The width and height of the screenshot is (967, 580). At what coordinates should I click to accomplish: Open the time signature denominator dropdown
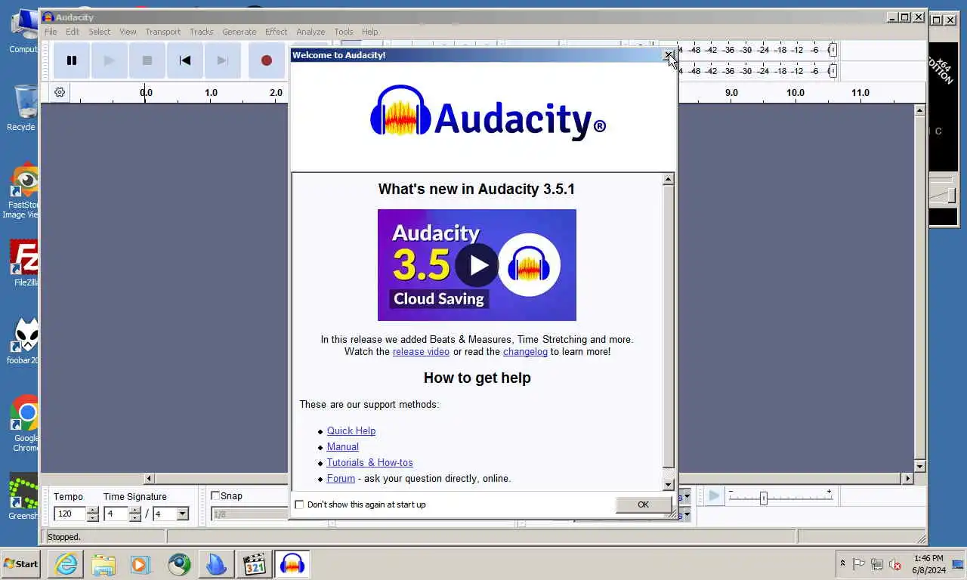pos(182,514)
